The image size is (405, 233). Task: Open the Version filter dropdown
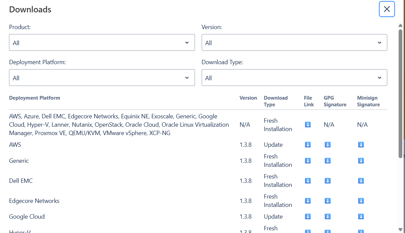coord(294,42)
